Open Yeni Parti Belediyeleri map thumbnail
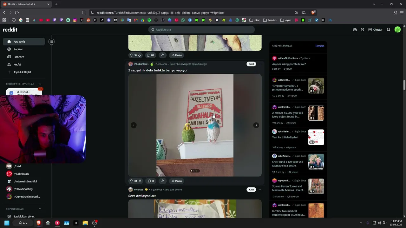This screenshot has width=406, height=228. [x=316, y=137]
